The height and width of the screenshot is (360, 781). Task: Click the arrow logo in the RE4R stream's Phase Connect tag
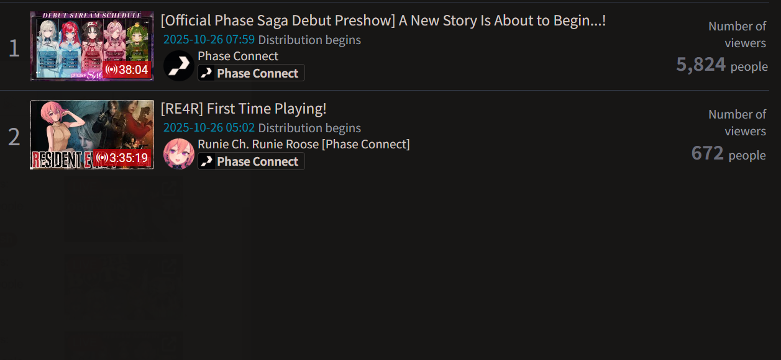coord(207,161)
